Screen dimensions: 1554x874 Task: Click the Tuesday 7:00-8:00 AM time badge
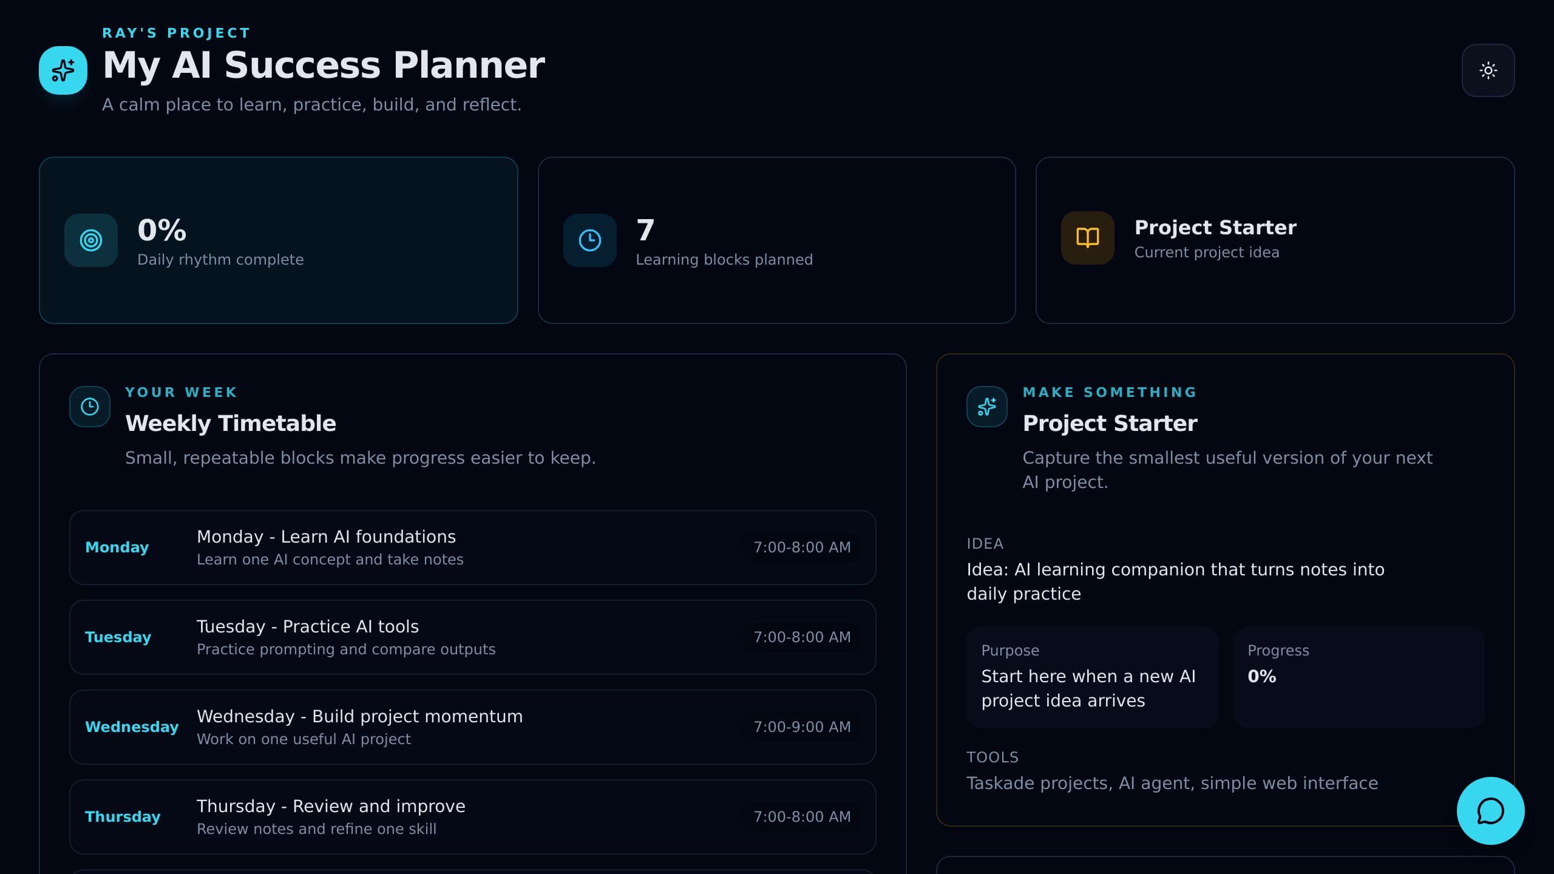[x=802, y=637]
